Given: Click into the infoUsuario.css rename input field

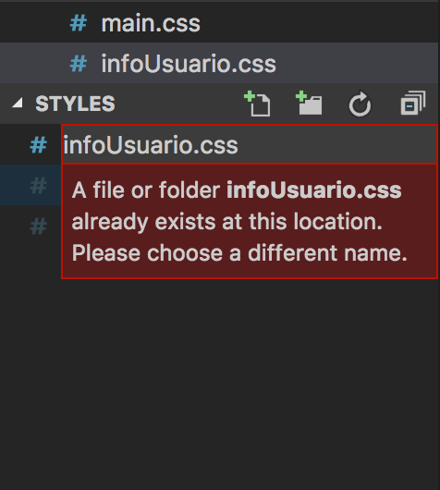Looking at the screenshot, I should click(x=250, y=144).
